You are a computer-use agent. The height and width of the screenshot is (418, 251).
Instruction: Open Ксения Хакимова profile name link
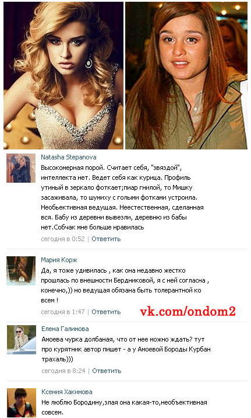coord(67,392)
